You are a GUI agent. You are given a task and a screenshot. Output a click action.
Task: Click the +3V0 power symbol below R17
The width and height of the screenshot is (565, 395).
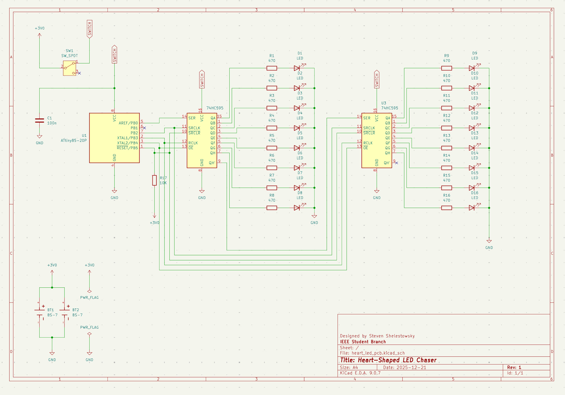[x=155, y=217]
